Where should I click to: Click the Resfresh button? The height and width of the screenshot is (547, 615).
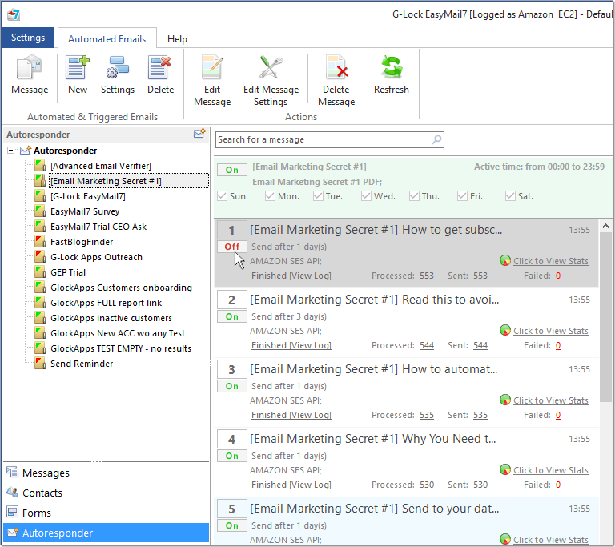pos(391,76)
